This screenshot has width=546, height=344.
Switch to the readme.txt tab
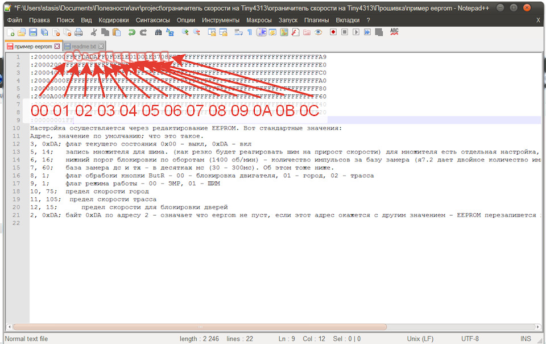(x=84, y=46)
